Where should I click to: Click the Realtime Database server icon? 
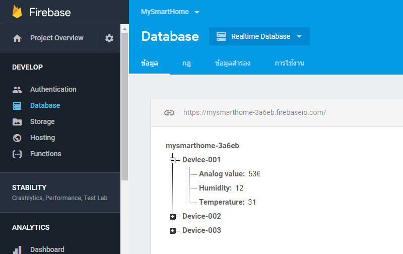pos(221,36)
